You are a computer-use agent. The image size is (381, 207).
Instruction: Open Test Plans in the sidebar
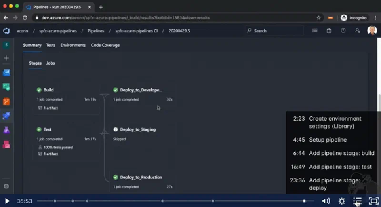(7, 130)
